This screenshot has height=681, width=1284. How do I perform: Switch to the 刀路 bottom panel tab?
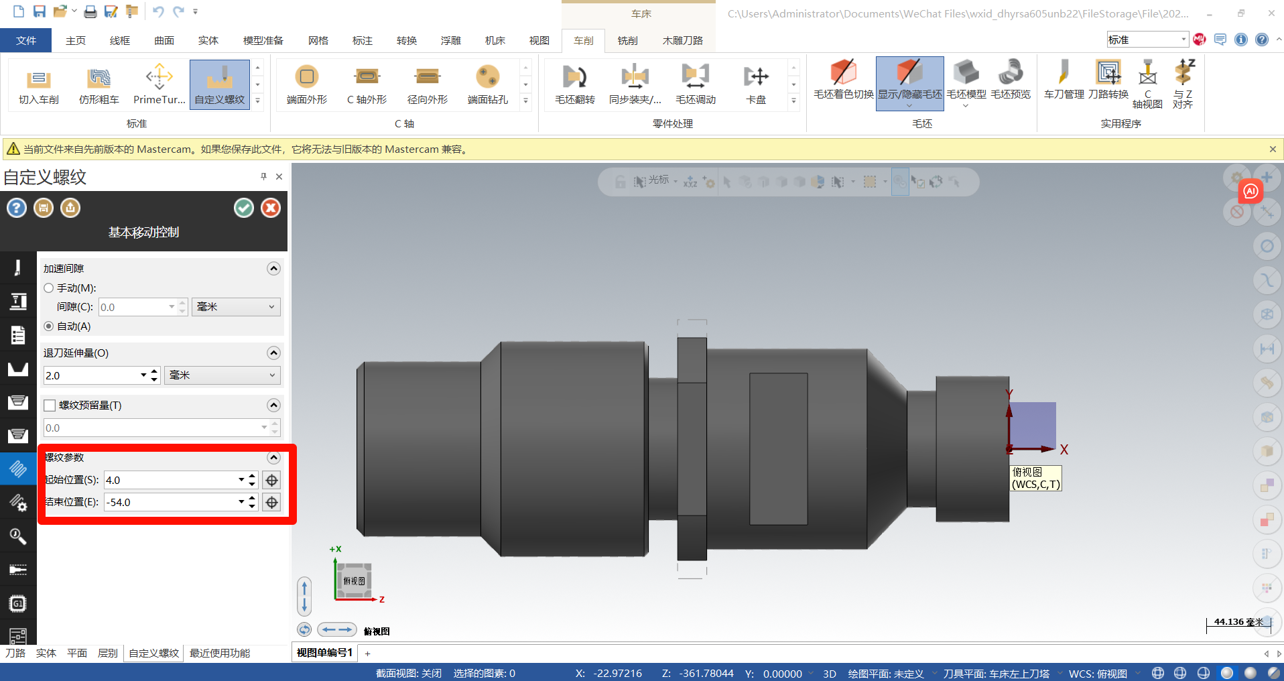tap(15, 653)
